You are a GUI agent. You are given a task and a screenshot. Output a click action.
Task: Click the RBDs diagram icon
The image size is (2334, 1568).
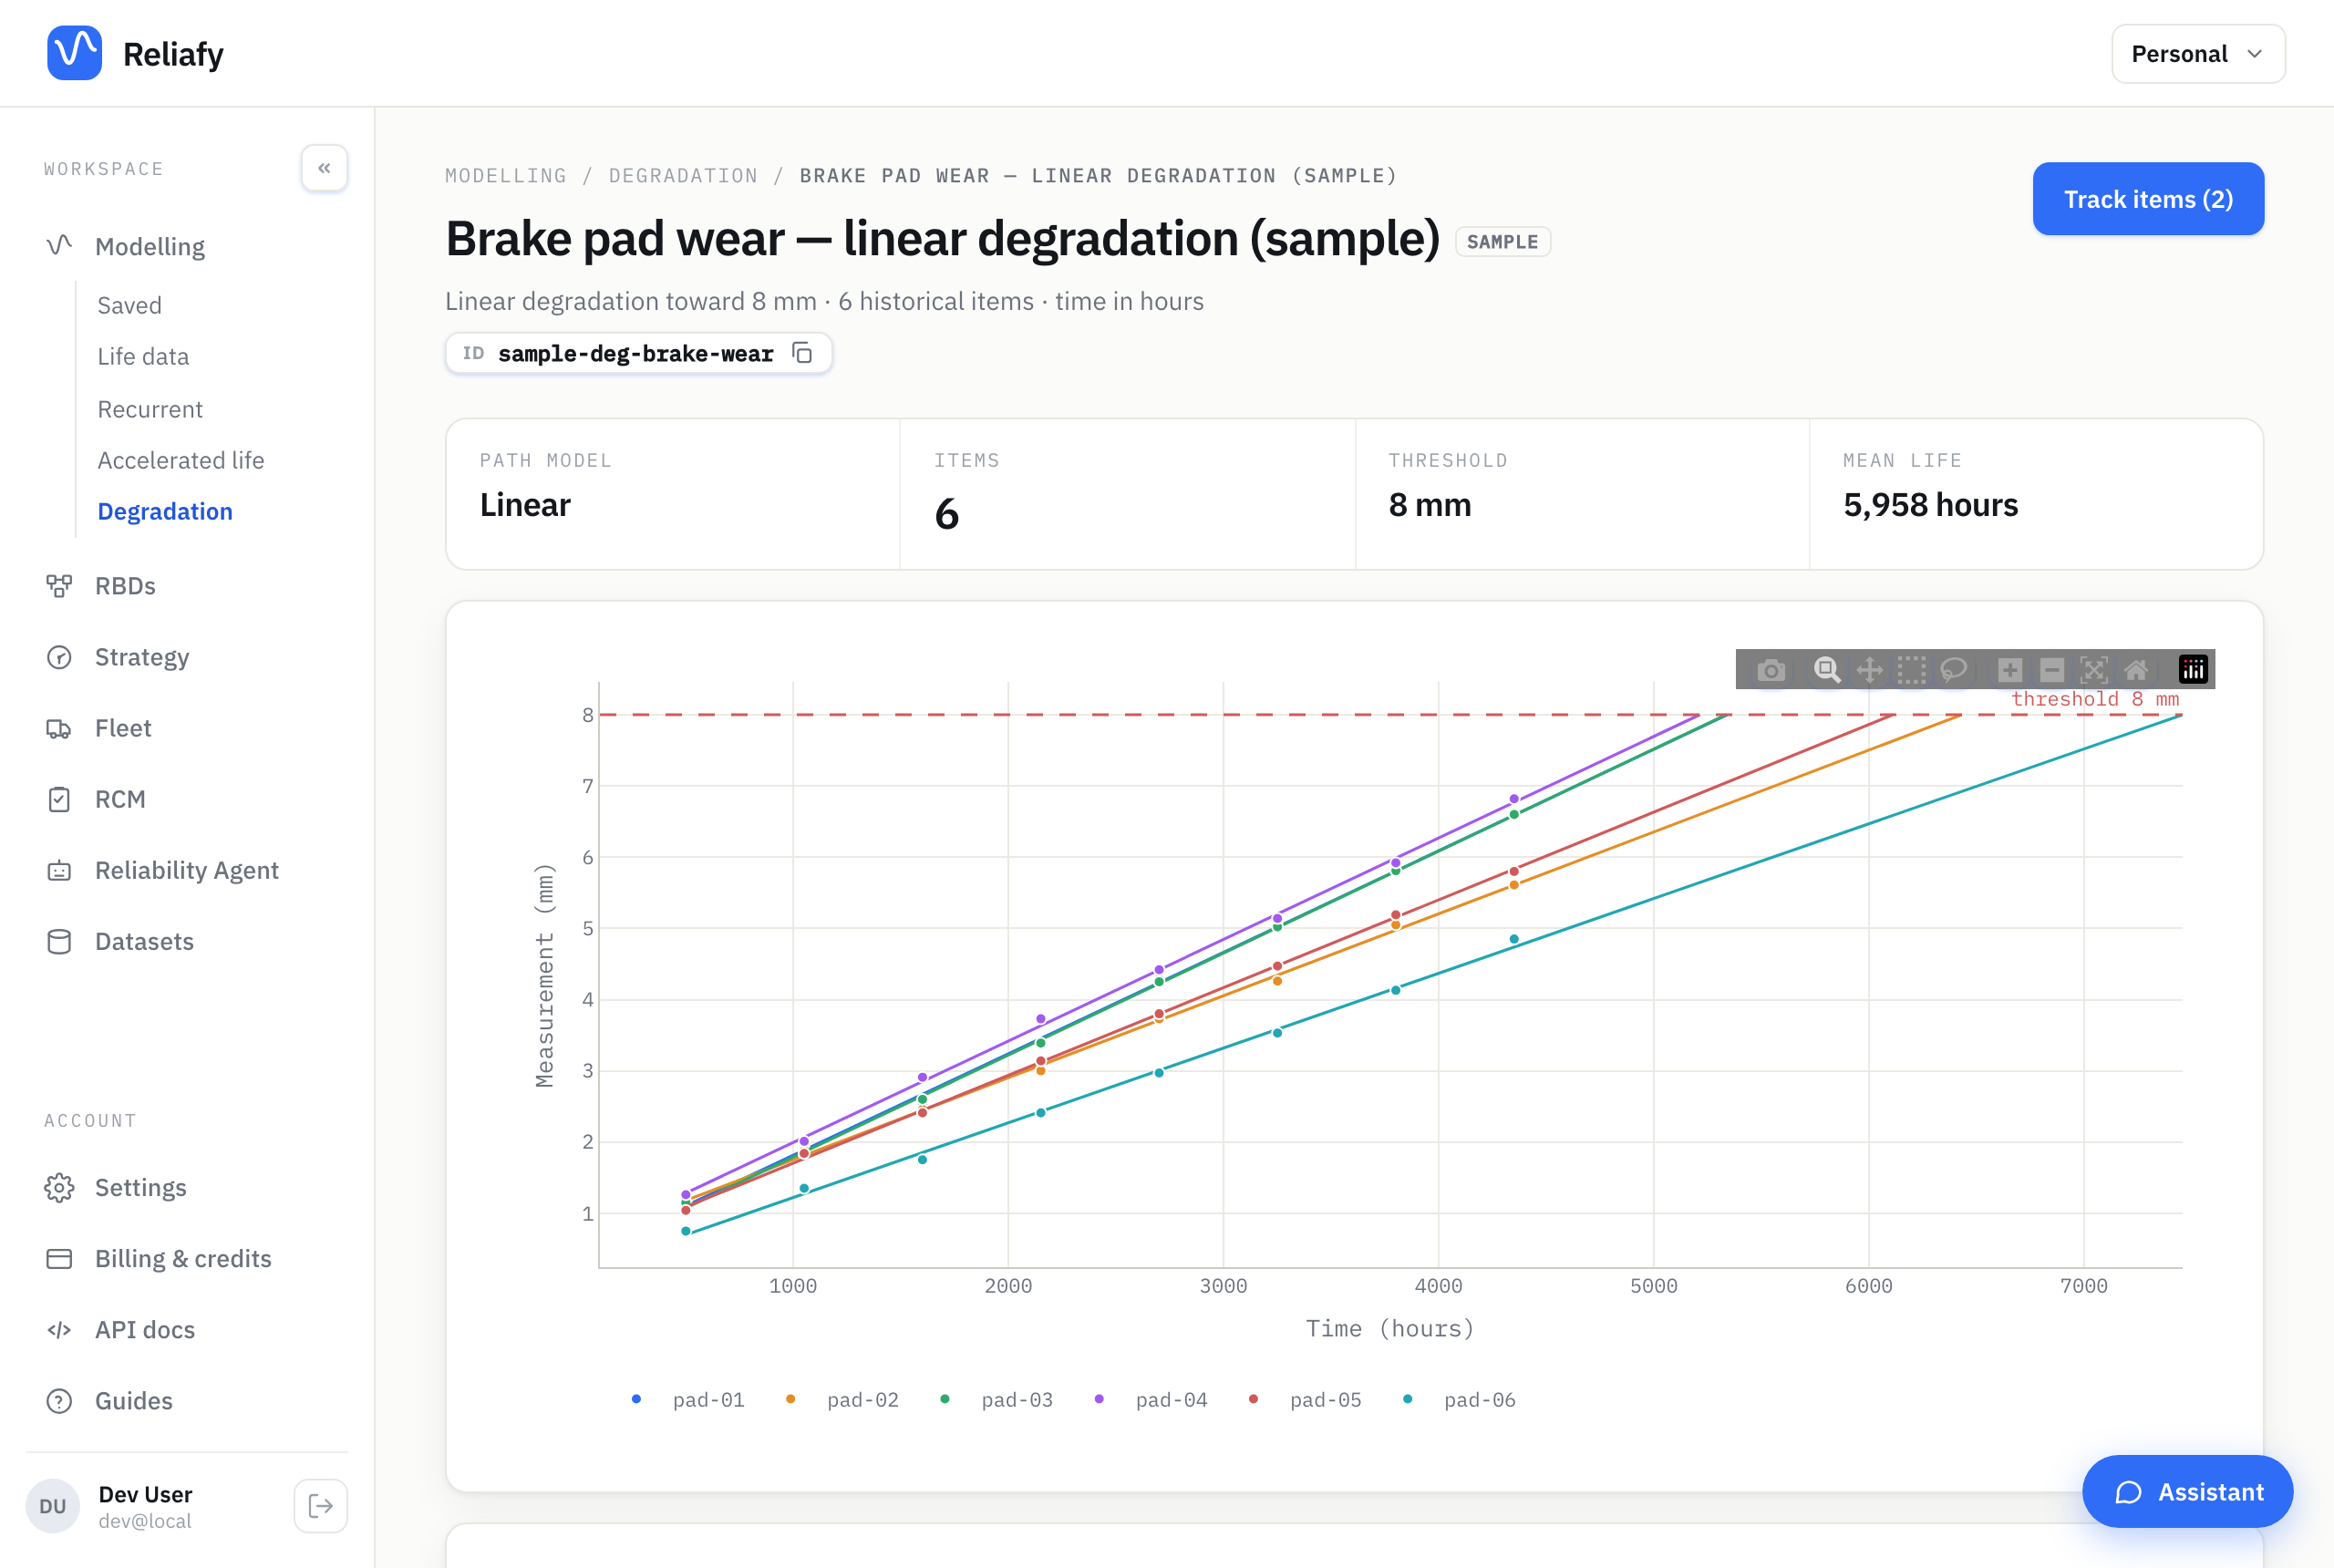[59, 586]
